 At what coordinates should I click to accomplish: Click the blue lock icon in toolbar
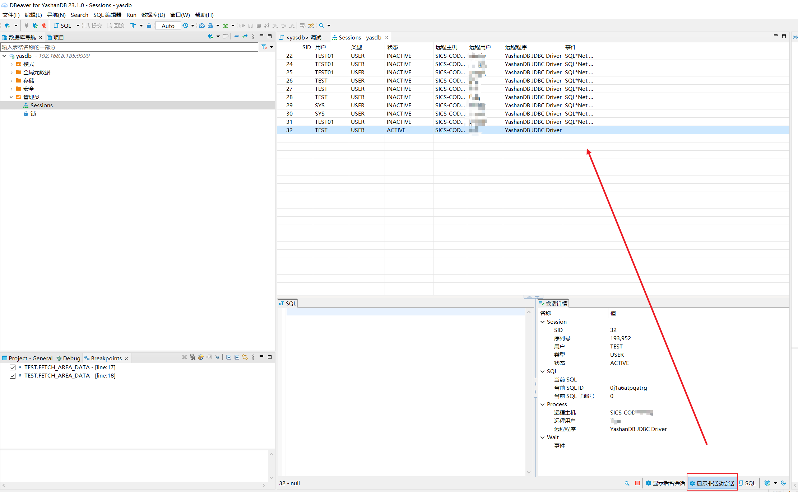click(149, 25)
